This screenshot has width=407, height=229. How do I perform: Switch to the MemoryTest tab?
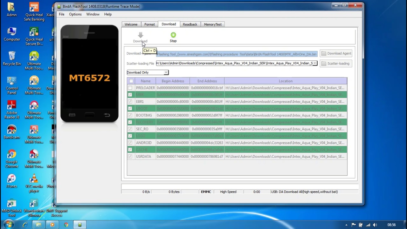[x=213, y=24]
